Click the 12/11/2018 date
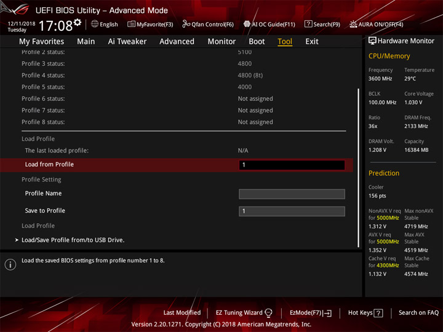The image size is (443, 332). 22,24
